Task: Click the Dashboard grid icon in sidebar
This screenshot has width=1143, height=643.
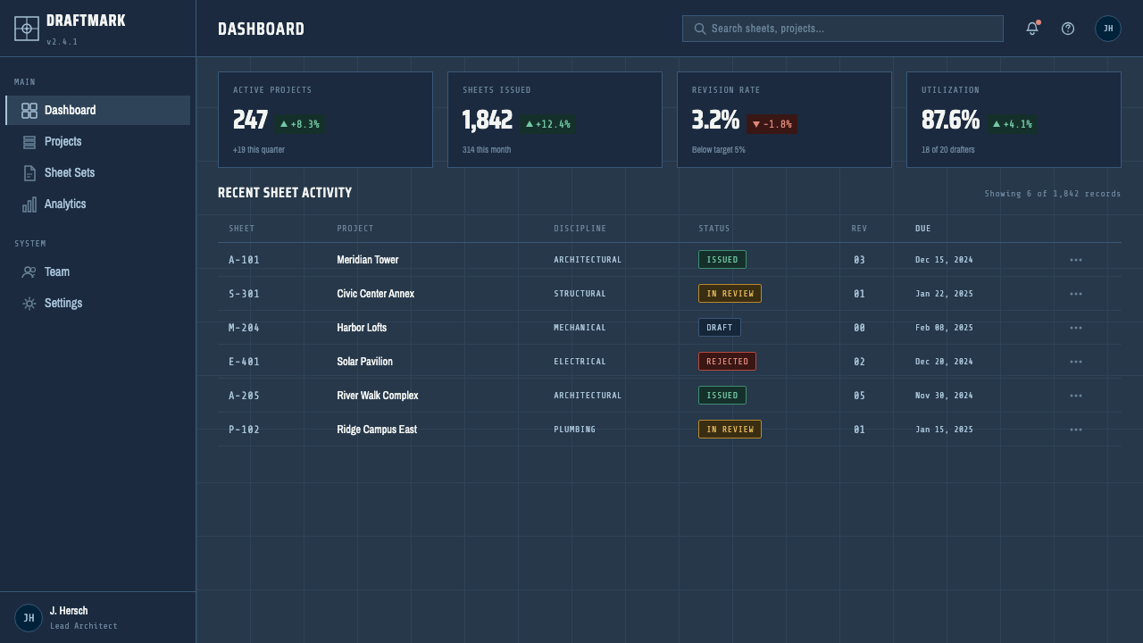Action: (29, 111)
